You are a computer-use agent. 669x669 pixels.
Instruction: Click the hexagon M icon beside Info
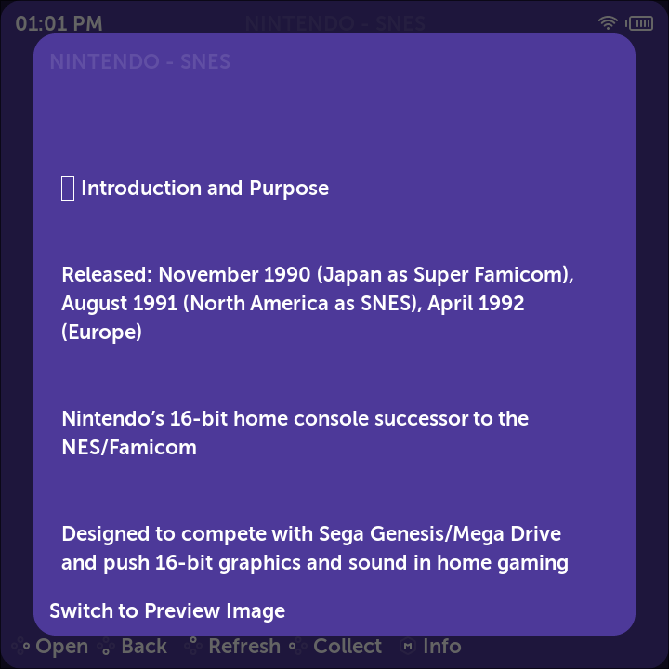click(408, 646)
